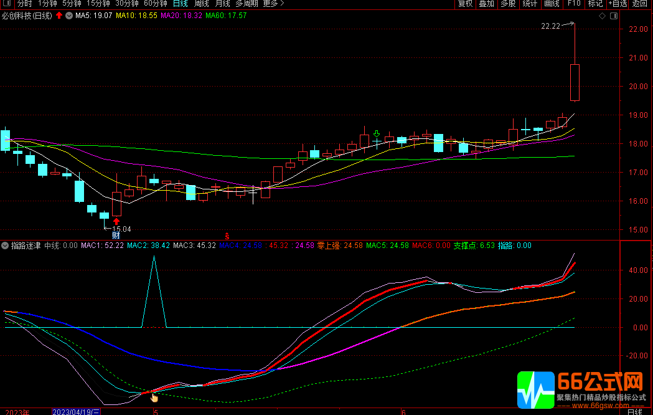This screenshot has height=415, width=653.
Task: Click the 支撑点: 6.53 indicator value
Action: pos(474,246)
